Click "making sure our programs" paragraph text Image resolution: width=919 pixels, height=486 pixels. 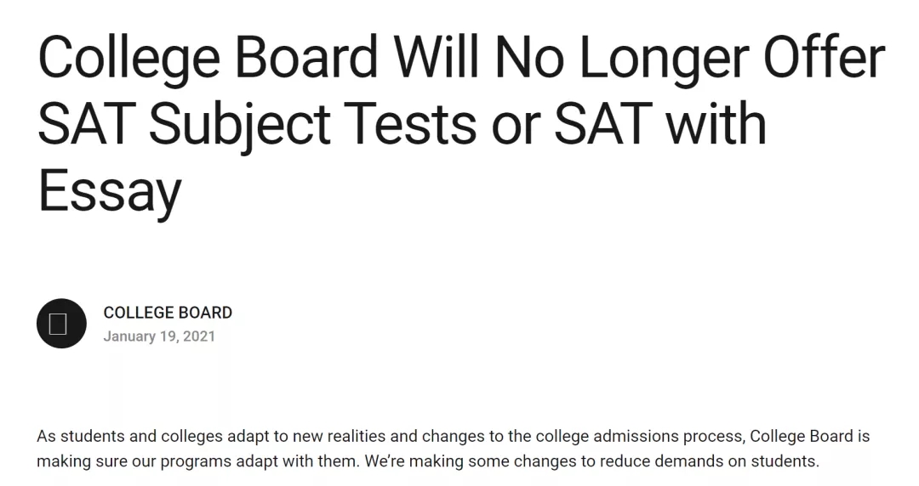[134, 461]
